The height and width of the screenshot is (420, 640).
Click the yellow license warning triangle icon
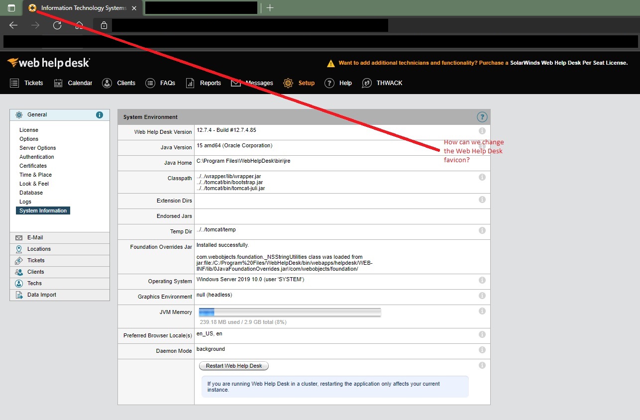[330, 63]
